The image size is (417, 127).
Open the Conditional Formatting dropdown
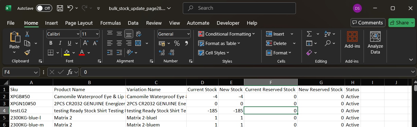(x=227, y=34)
